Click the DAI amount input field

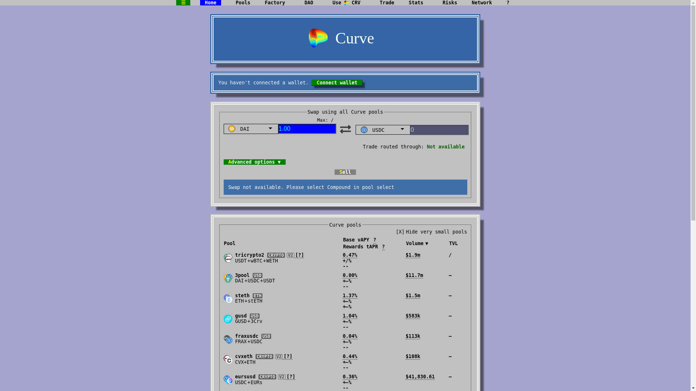(x=307, y=129)
